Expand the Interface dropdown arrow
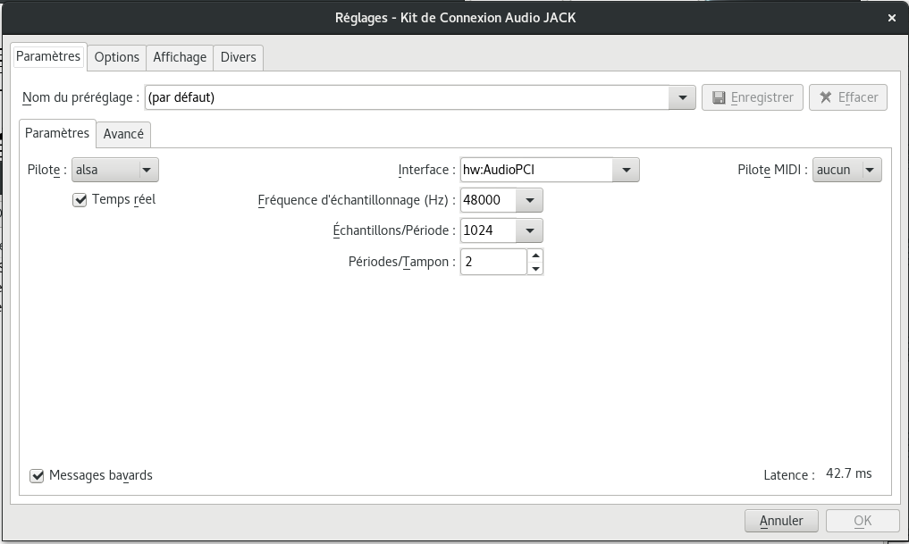The image size is (909, 544). pos(626,170)
